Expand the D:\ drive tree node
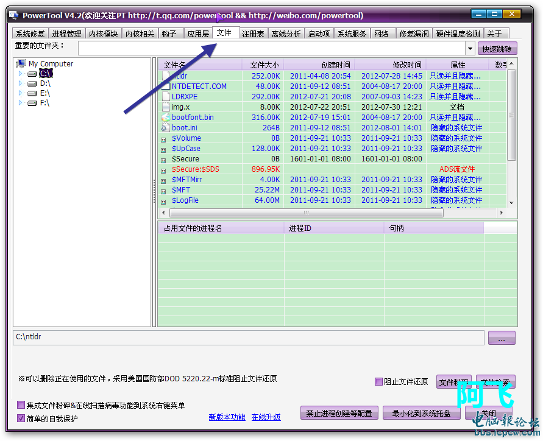 click(21, 83)
